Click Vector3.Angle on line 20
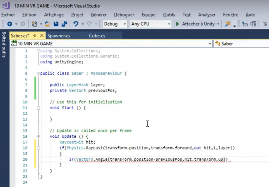The width and height of the screenshot is (269, 187). point(92,159)
